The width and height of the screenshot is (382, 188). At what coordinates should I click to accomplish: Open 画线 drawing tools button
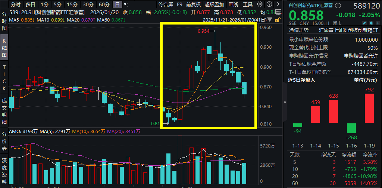coord(233,5)
